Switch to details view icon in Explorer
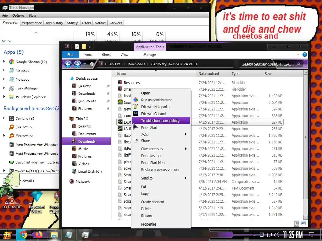The width and height of the screenshot is (322, 241). [x=297, y=223]
